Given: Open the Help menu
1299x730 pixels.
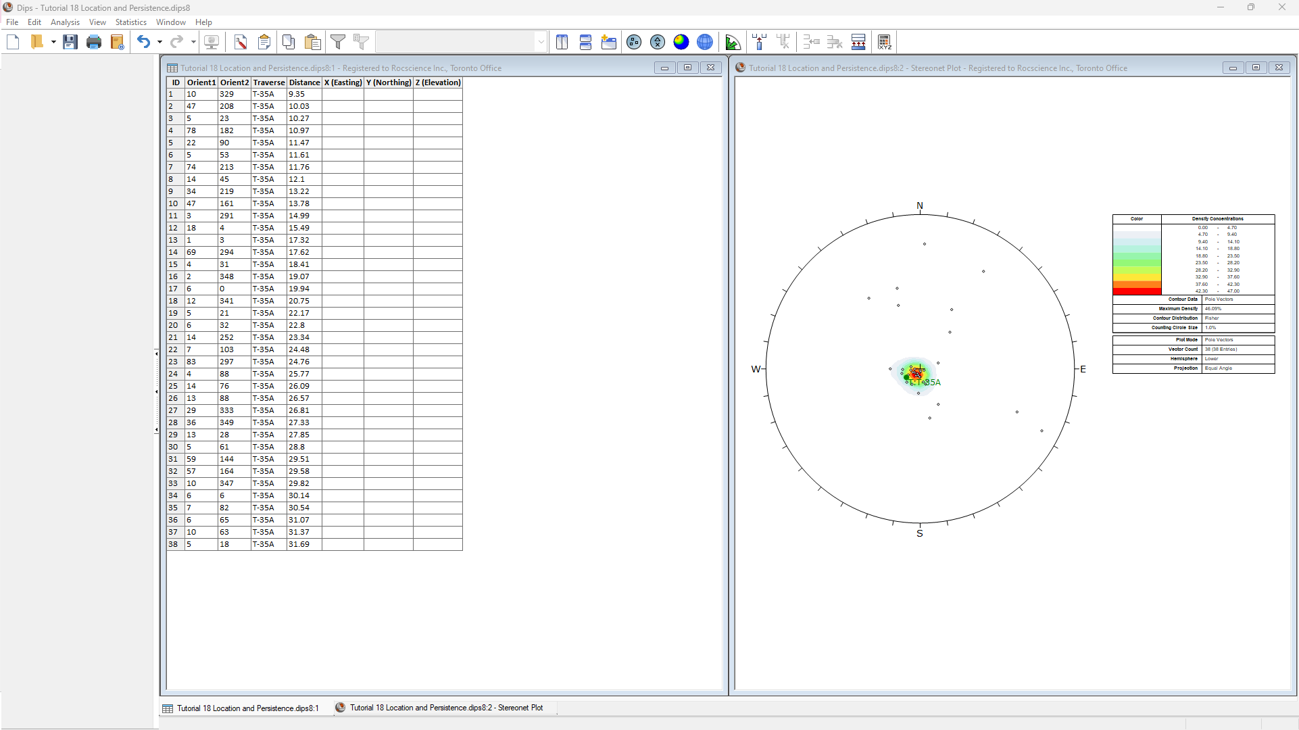Looking at the screenshot, I should (x=203, y=22).
